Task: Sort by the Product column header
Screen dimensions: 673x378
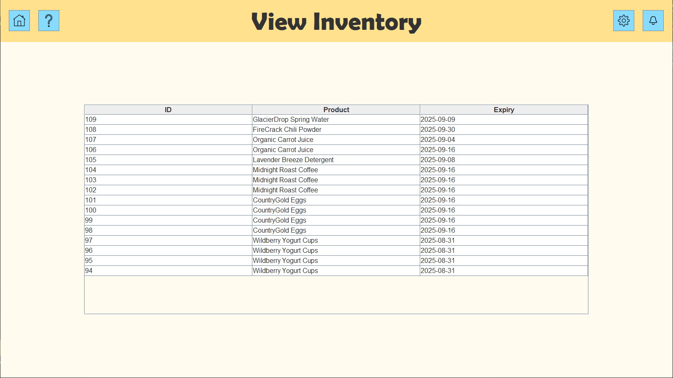Action: tap(336, 110)
